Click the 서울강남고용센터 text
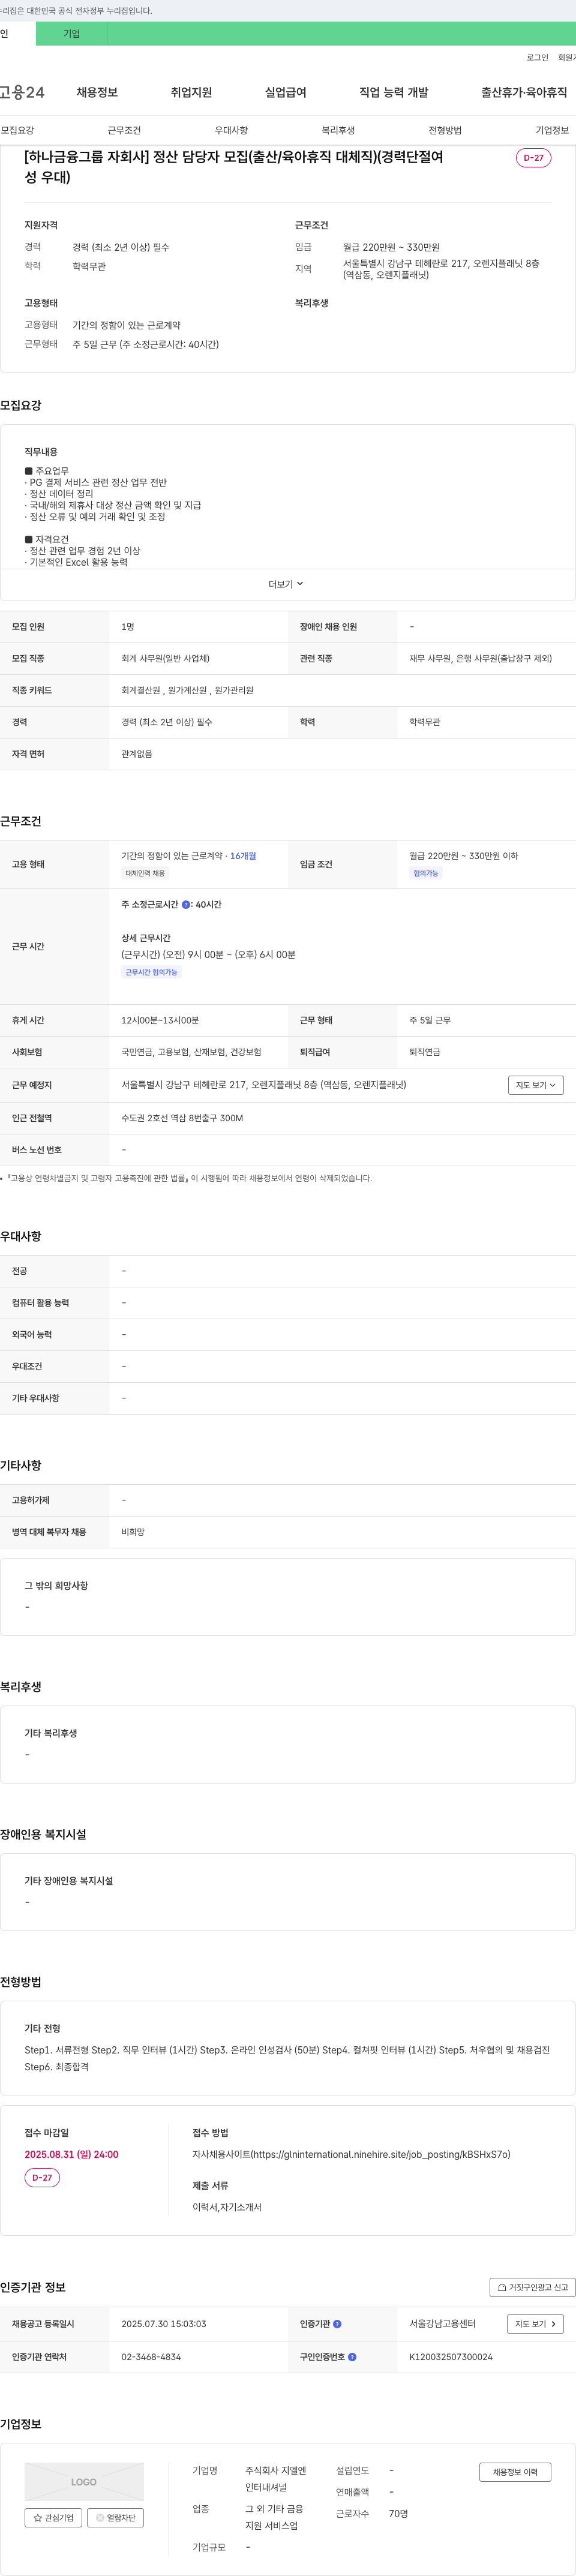The height and width of the screenshot is (2576, 576). (x=443, y=2324)
